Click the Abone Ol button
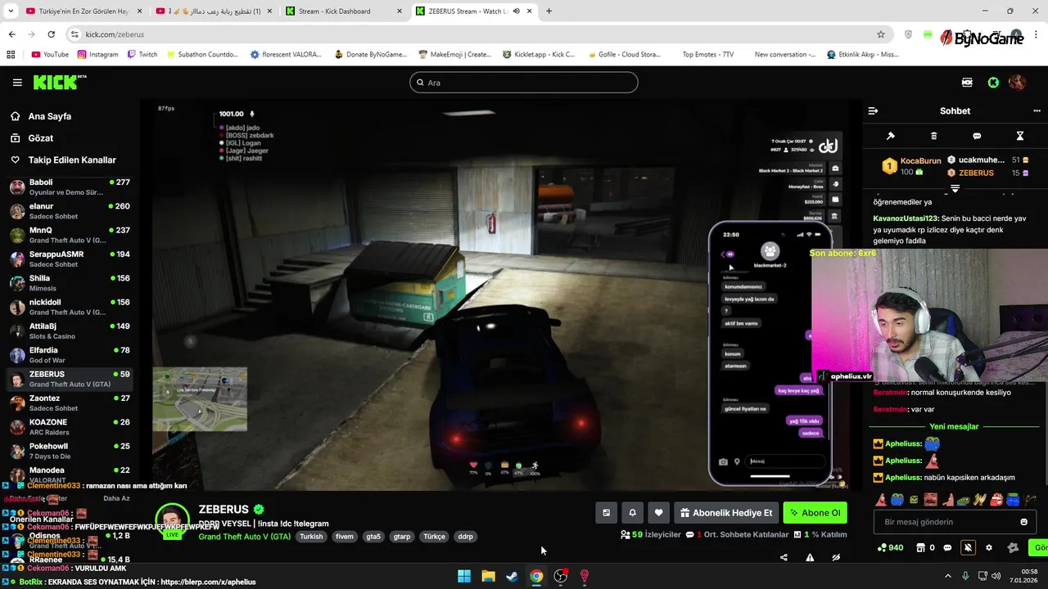 (x=815, y=513)
